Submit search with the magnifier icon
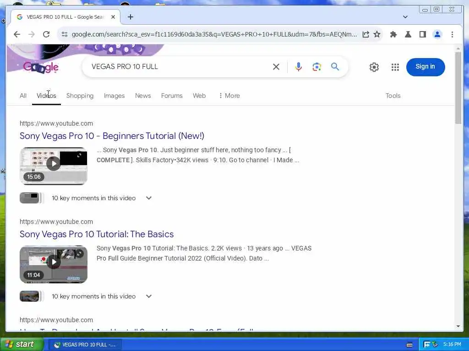This screenshot has height=351, width=469. [335, 67]
